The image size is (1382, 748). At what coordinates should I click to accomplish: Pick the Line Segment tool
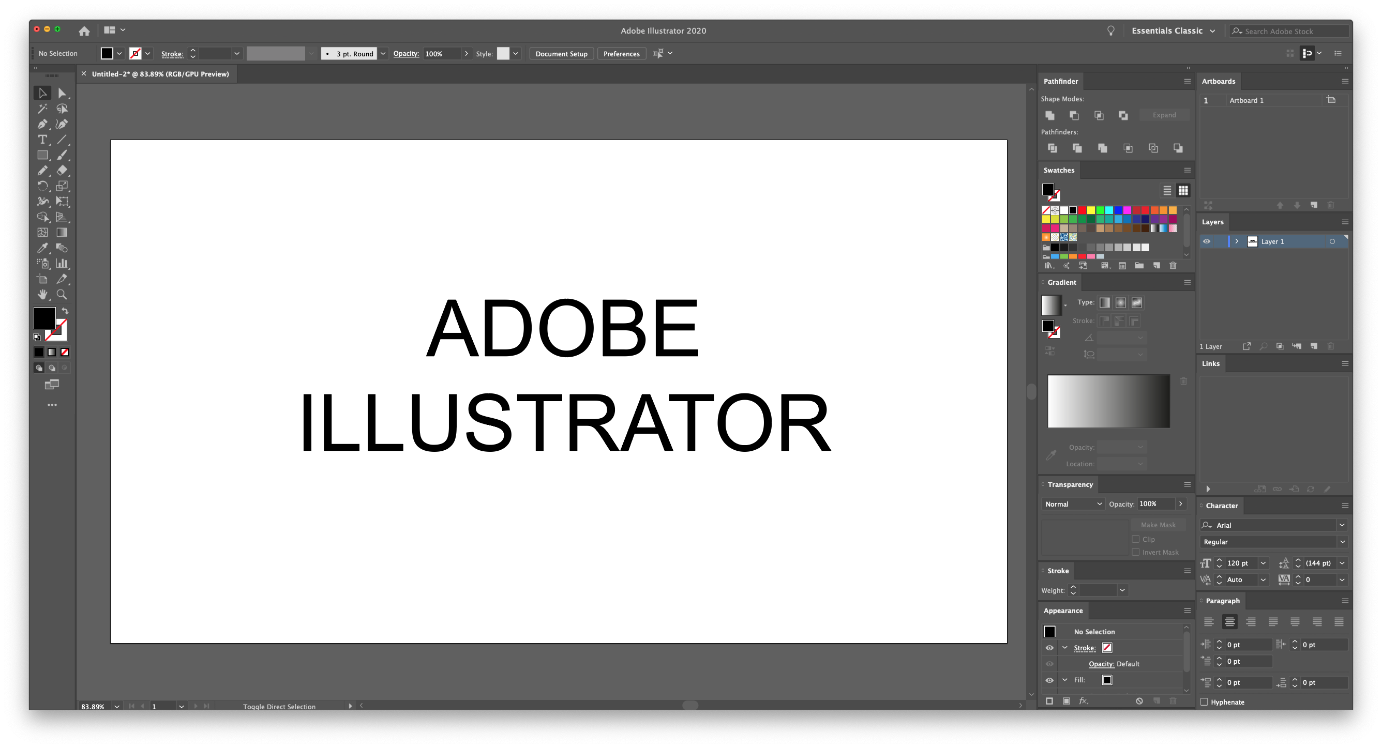click(62, 140)
